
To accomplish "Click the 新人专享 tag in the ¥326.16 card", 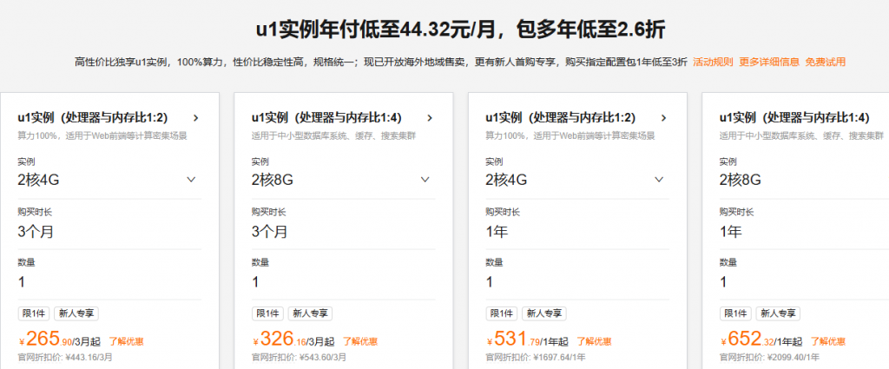I will pyautogui.click(x=310, y=313).
